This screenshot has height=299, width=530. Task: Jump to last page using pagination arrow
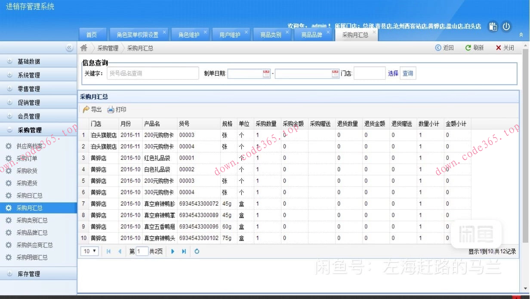[x=184, y=251]
